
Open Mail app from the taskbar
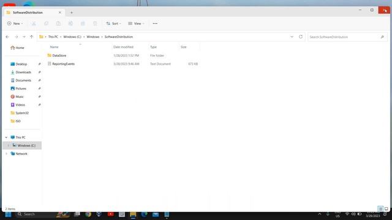point(156,215)
